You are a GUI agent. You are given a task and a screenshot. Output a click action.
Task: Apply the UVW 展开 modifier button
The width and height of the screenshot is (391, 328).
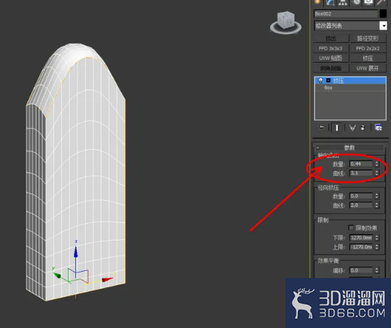click(x=368, y=68)
